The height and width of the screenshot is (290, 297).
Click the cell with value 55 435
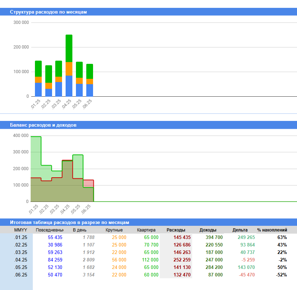coord(55,237)
